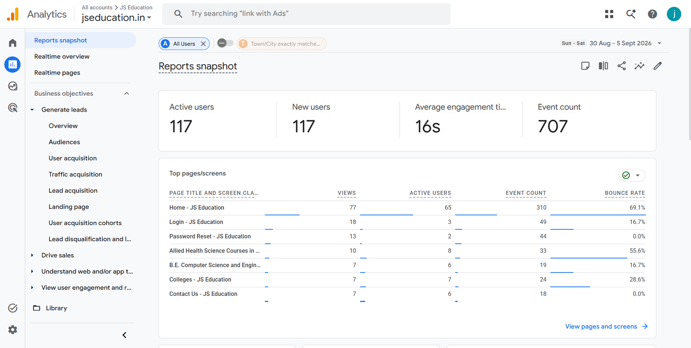Click the Edit comparisons columns icon

[x=603, y=66]
